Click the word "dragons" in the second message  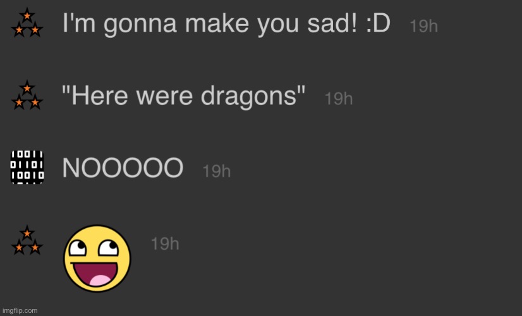coord(249,97)
